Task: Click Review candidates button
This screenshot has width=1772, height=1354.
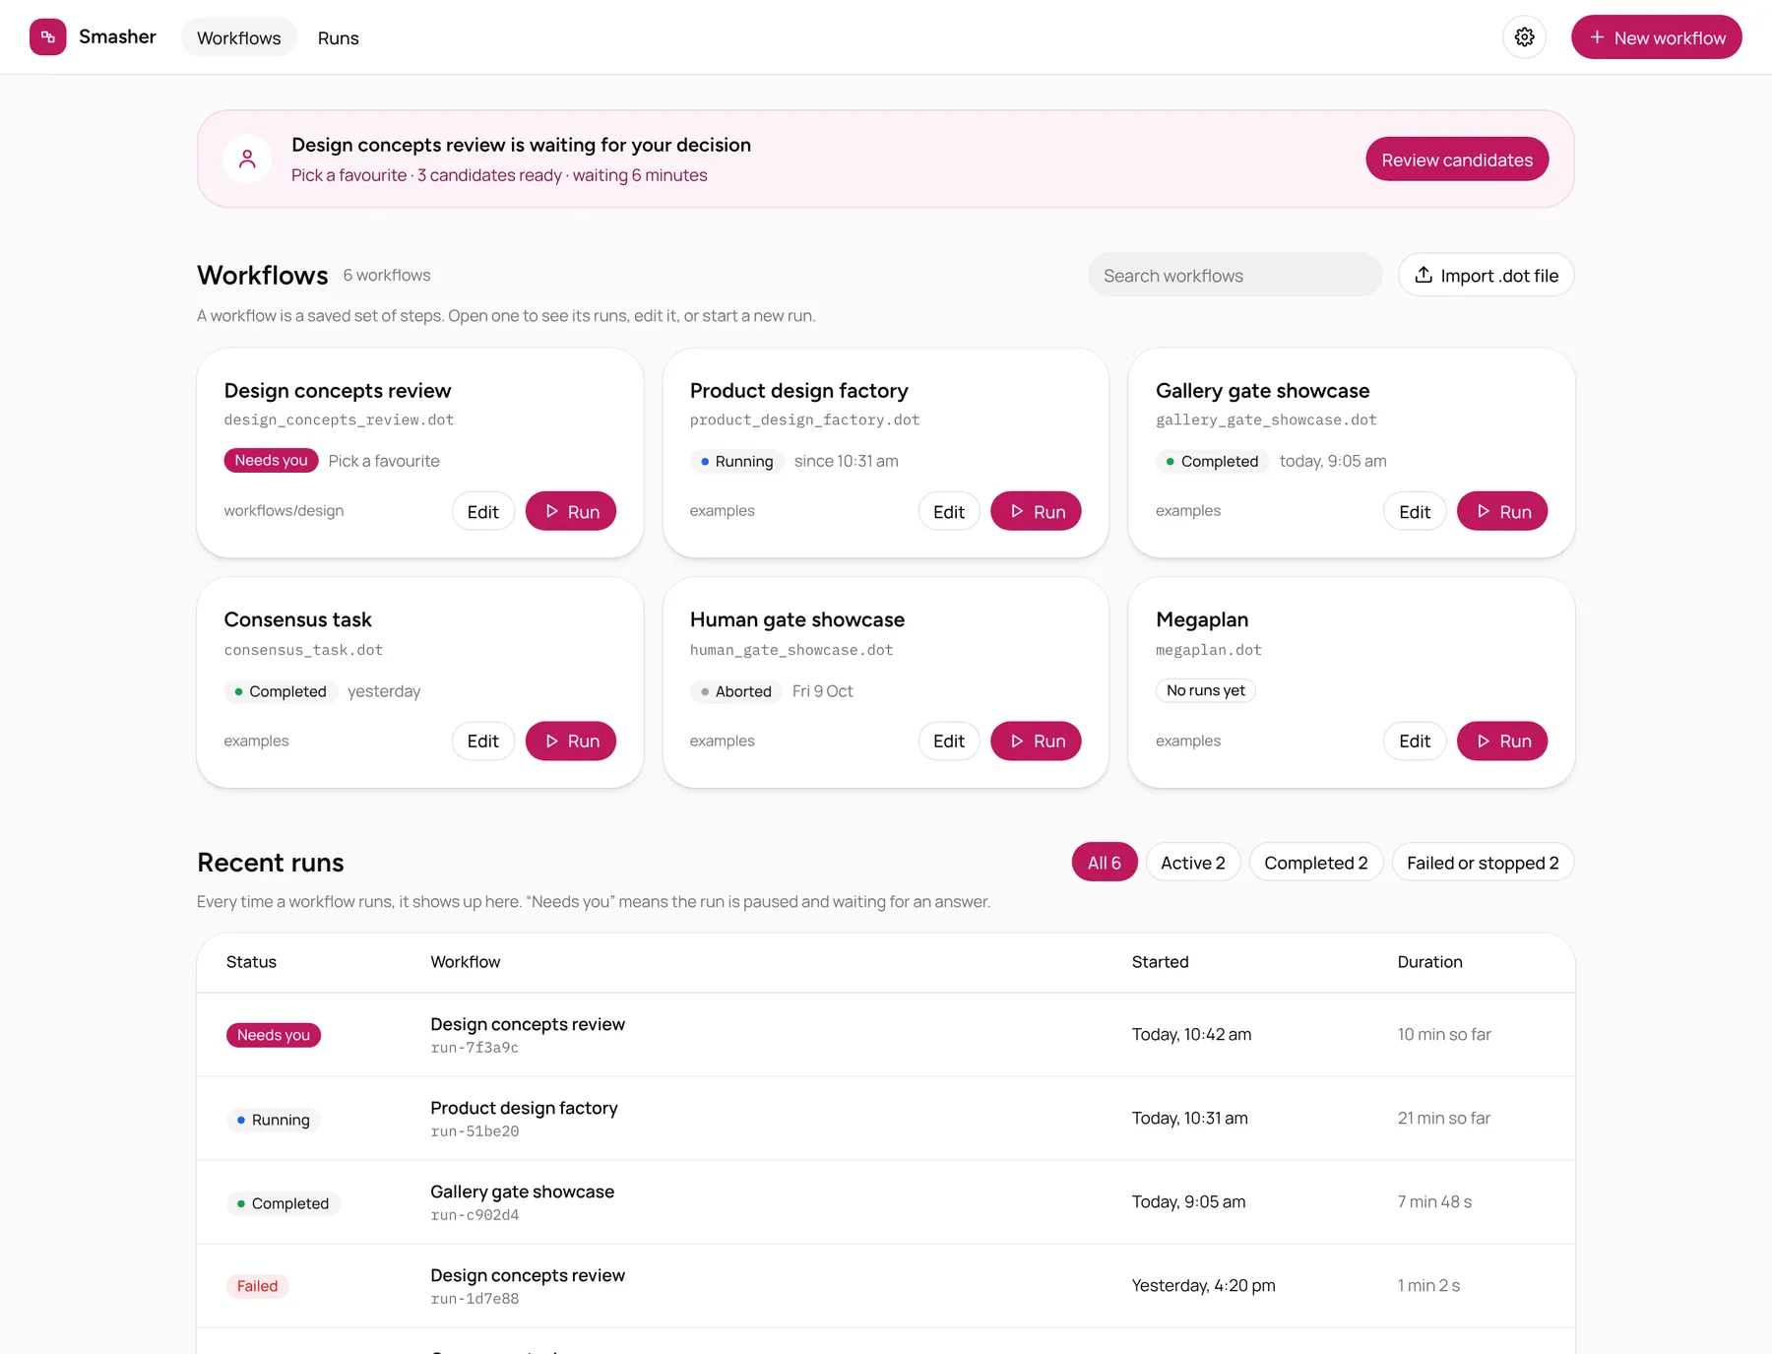Action: [x=1456, y=160]
